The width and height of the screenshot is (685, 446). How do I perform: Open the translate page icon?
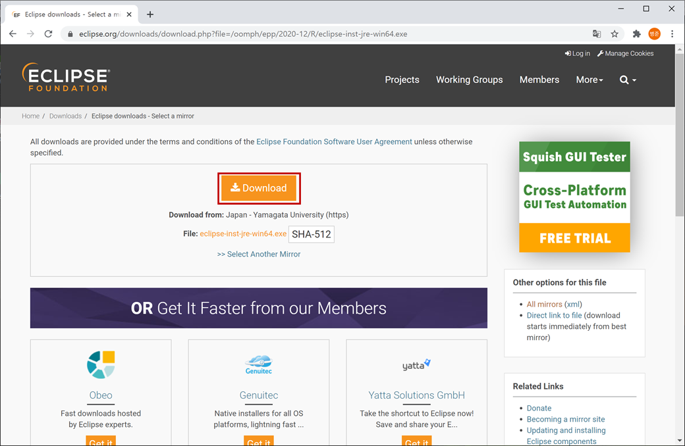pos(597,34)
